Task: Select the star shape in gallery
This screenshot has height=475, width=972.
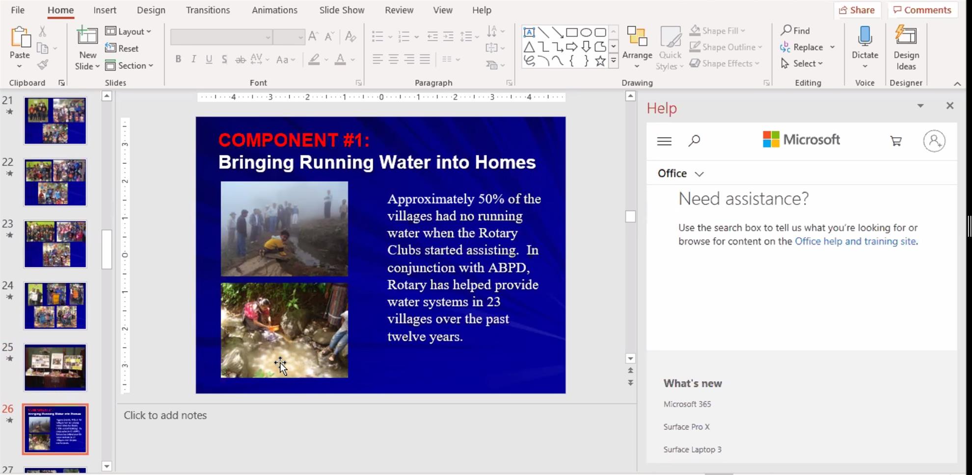Action: tap(600, 61)
